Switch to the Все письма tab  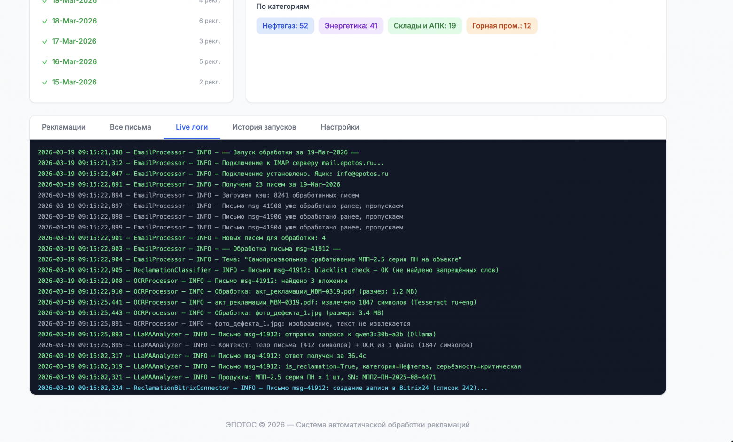coord(131,127)
